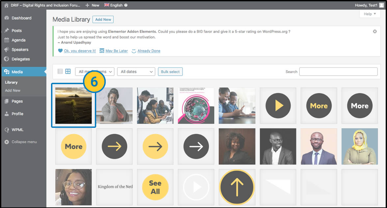Click the home icon in admin bar

tap(6, 5)
